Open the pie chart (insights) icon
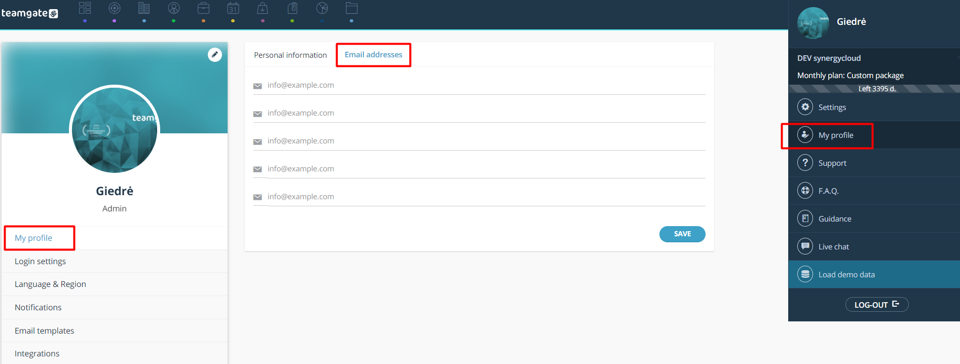Viewport: 960px width, 364px height. click(x=322, y=8)
